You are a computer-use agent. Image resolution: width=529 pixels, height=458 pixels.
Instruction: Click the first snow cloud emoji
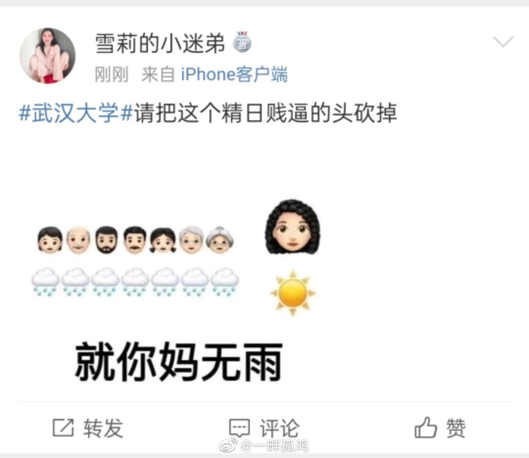pos(46,282)
